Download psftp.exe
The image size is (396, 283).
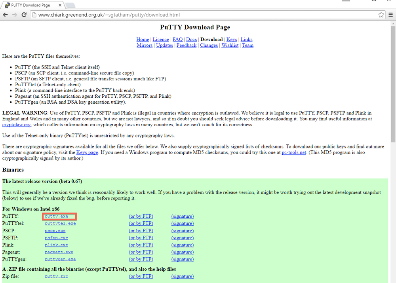click(x=56, y=238)
